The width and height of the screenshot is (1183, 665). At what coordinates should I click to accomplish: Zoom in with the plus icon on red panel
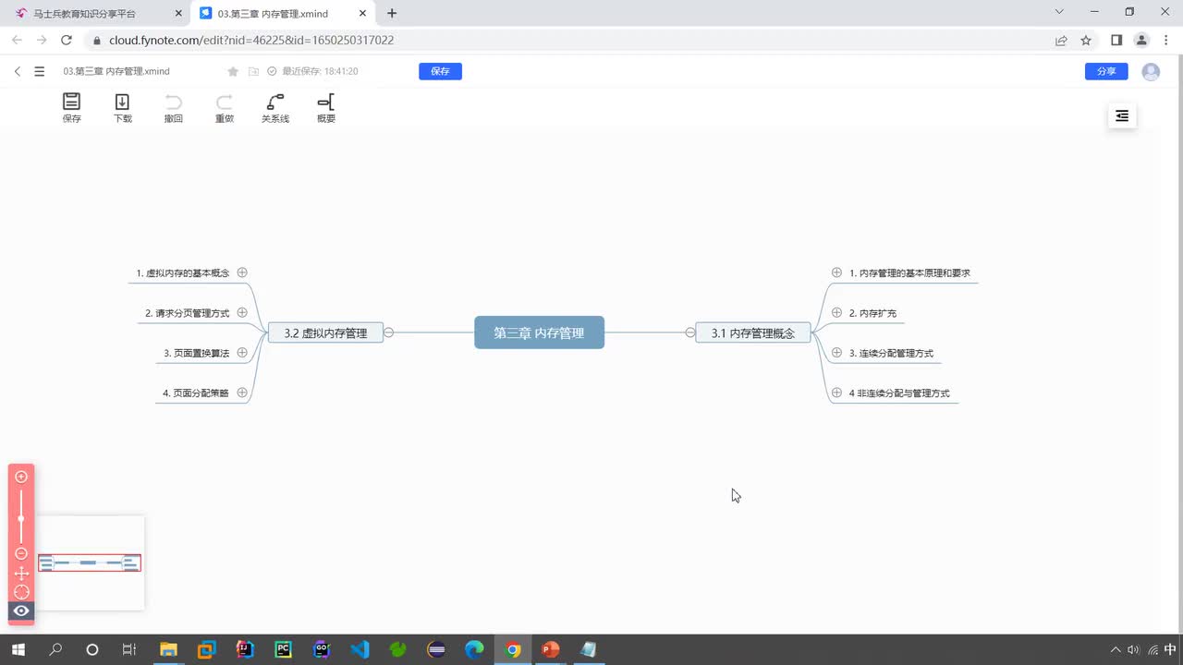21,477
